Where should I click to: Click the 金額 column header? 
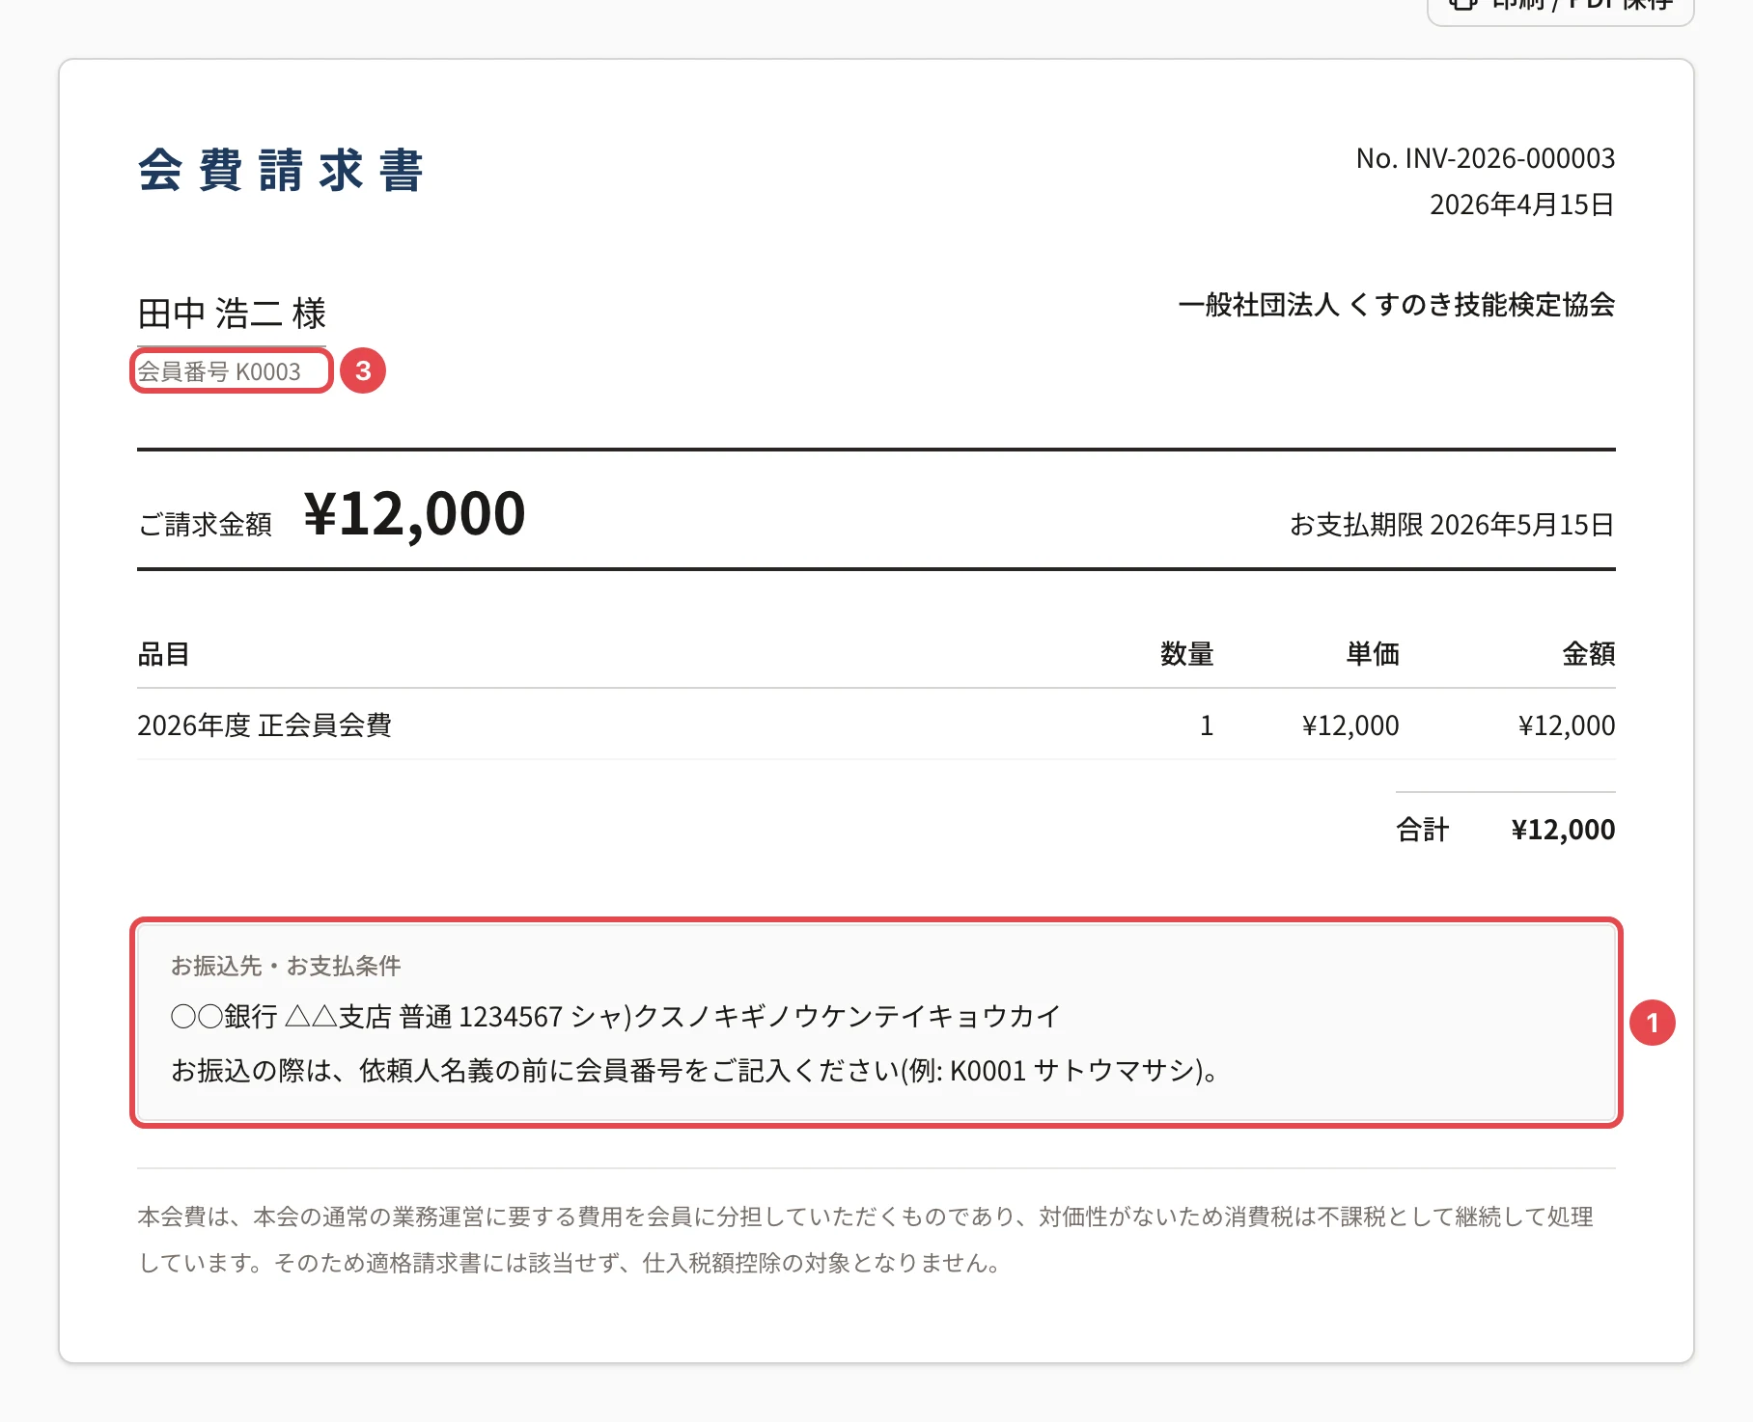[x=1588, y=654]
